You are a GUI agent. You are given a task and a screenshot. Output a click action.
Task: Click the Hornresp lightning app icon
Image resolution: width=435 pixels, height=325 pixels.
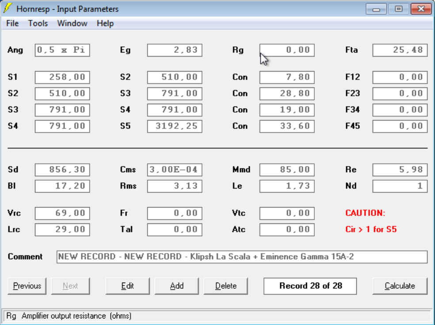click(x=8, y=8)
